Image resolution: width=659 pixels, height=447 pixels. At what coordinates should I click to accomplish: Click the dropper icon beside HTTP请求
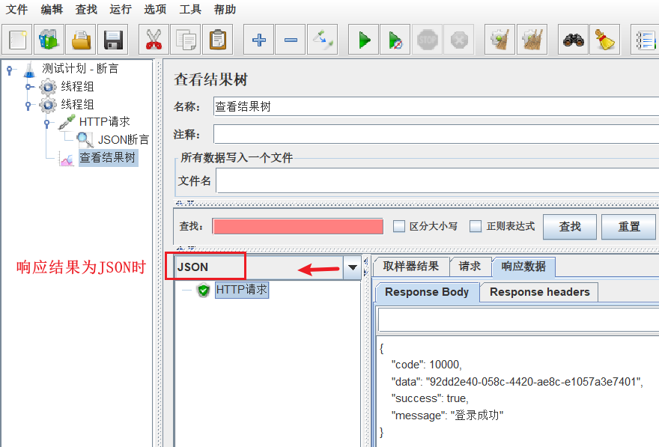67,122
